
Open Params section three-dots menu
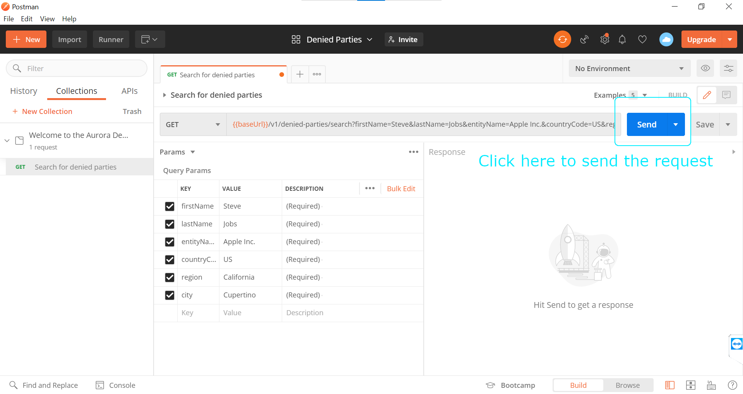(x=413, y=152)
